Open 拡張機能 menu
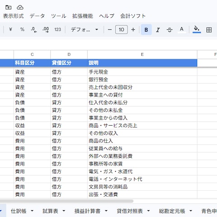 point(83,16)
